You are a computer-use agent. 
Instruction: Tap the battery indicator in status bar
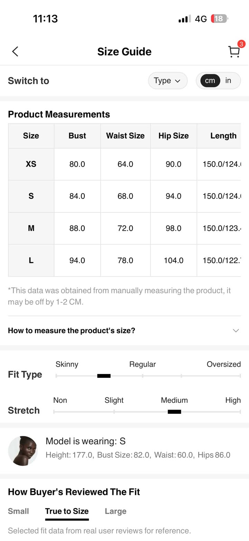(219, 19)
